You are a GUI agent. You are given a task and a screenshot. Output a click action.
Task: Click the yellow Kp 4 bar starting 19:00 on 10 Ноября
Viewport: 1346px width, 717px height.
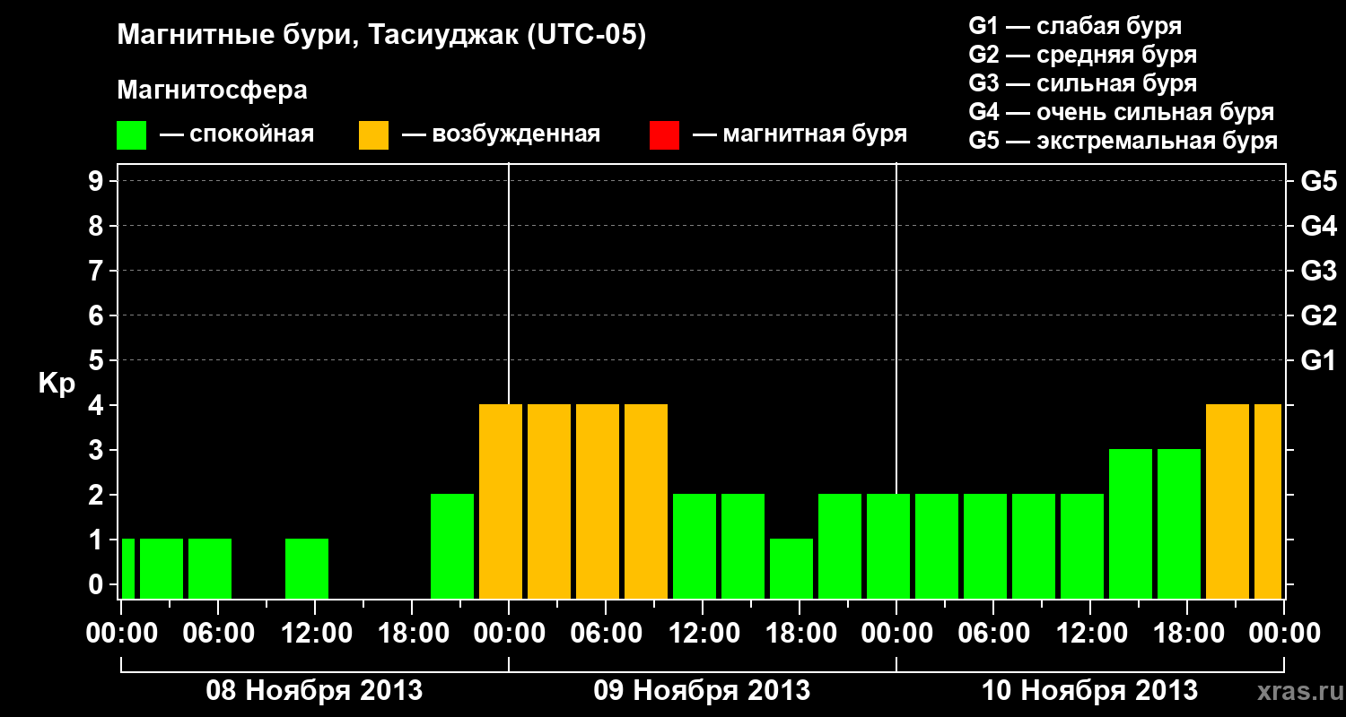point(1228,501)
